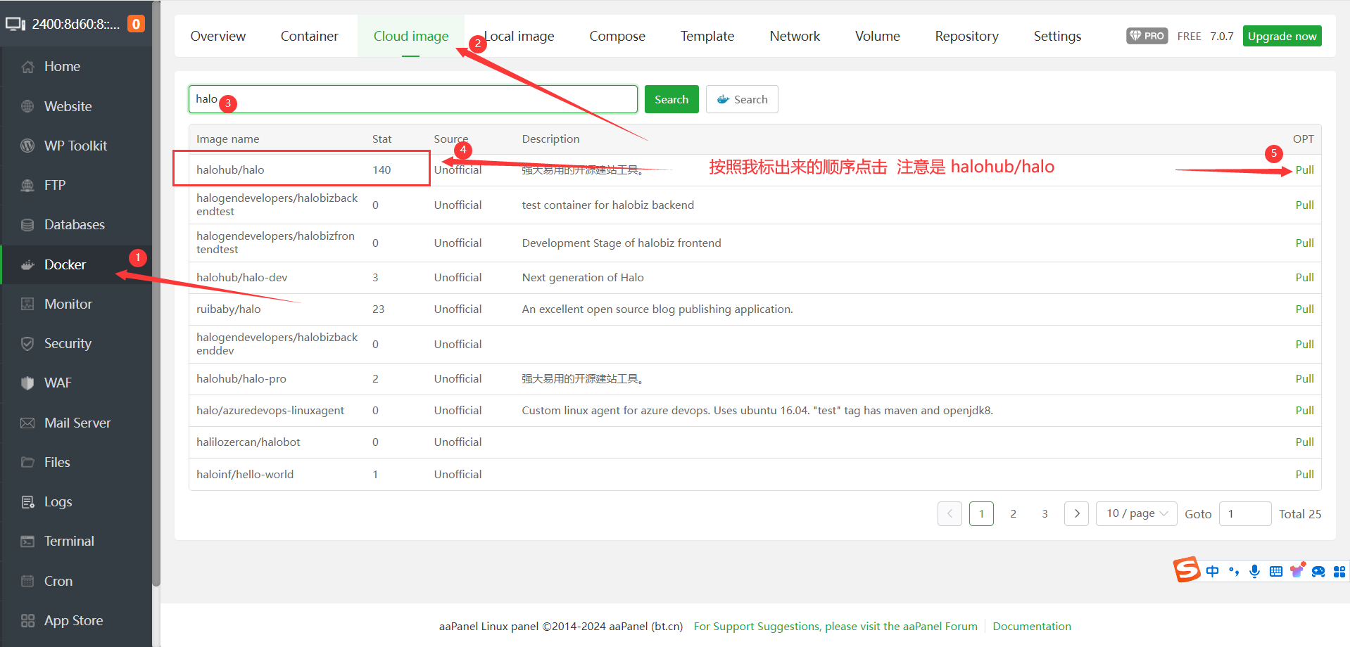The width and height of the screenshot is (1350, 647).
Task: Click the PRO diamond badge
Action: click(x=1147, y=36)
